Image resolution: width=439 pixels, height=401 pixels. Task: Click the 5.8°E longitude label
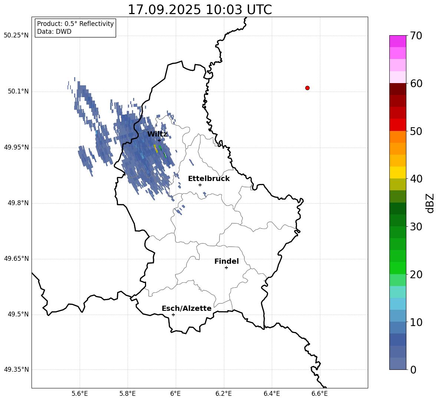click(128, 394)
